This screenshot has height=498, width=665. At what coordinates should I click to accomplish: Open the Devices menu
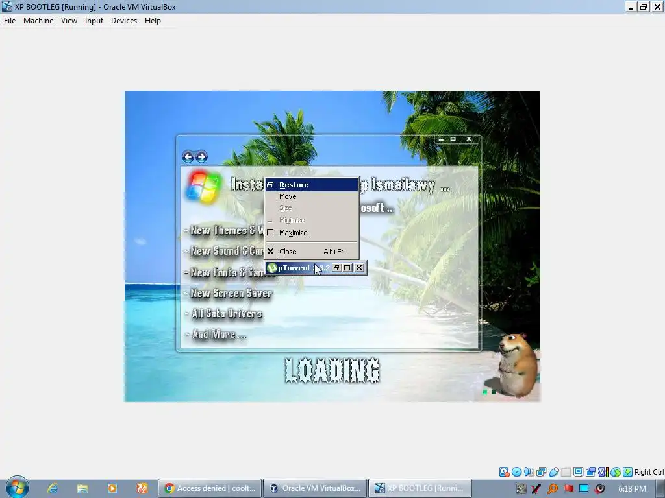[x=124, y=21]
